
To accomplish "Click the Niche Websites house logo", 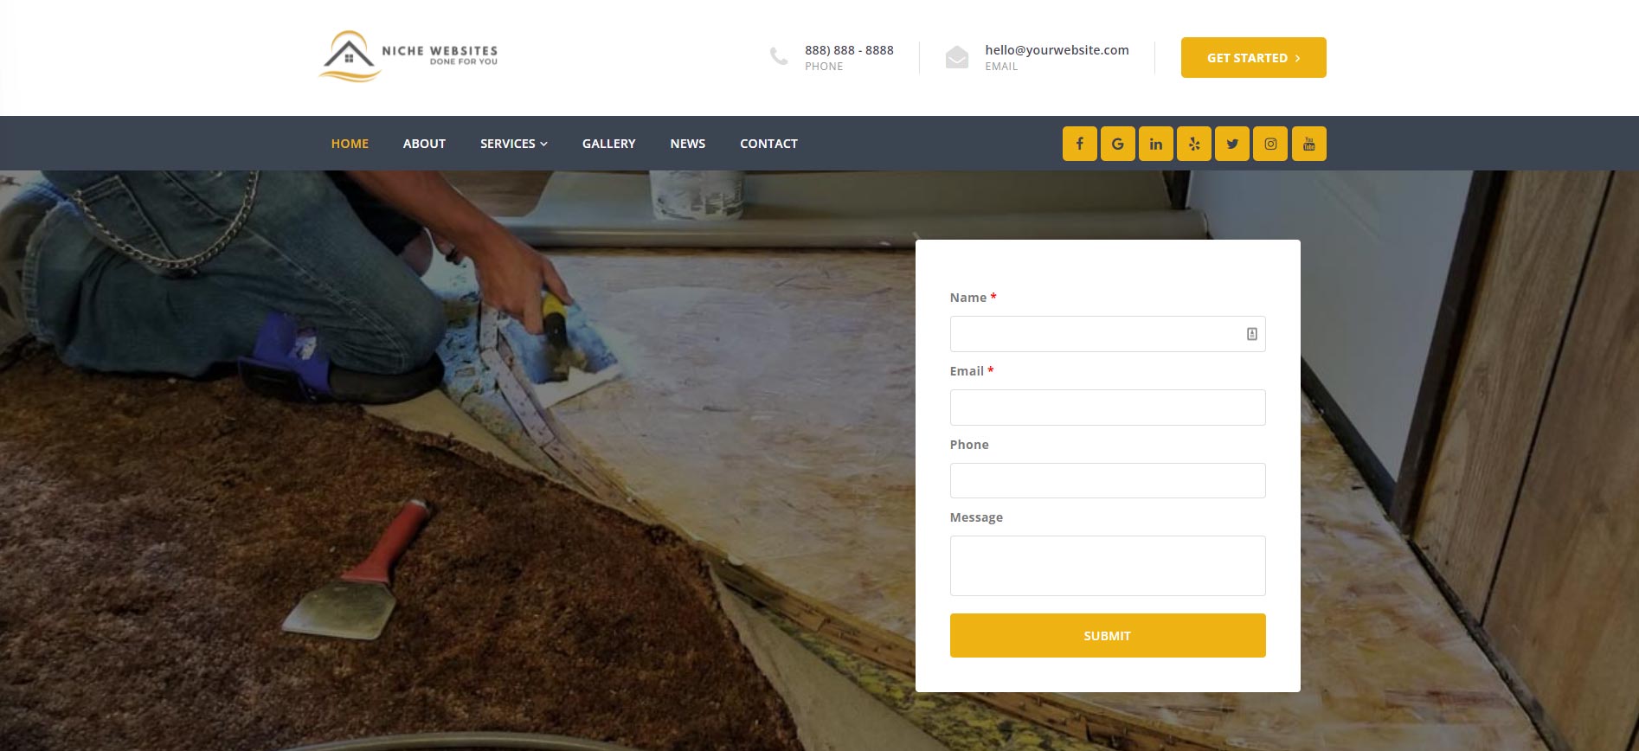I will coord(350,56).
